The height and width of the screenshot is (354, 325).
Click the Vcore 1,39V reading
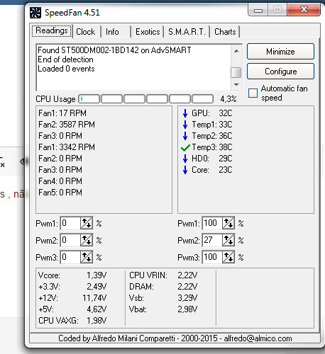72,275
